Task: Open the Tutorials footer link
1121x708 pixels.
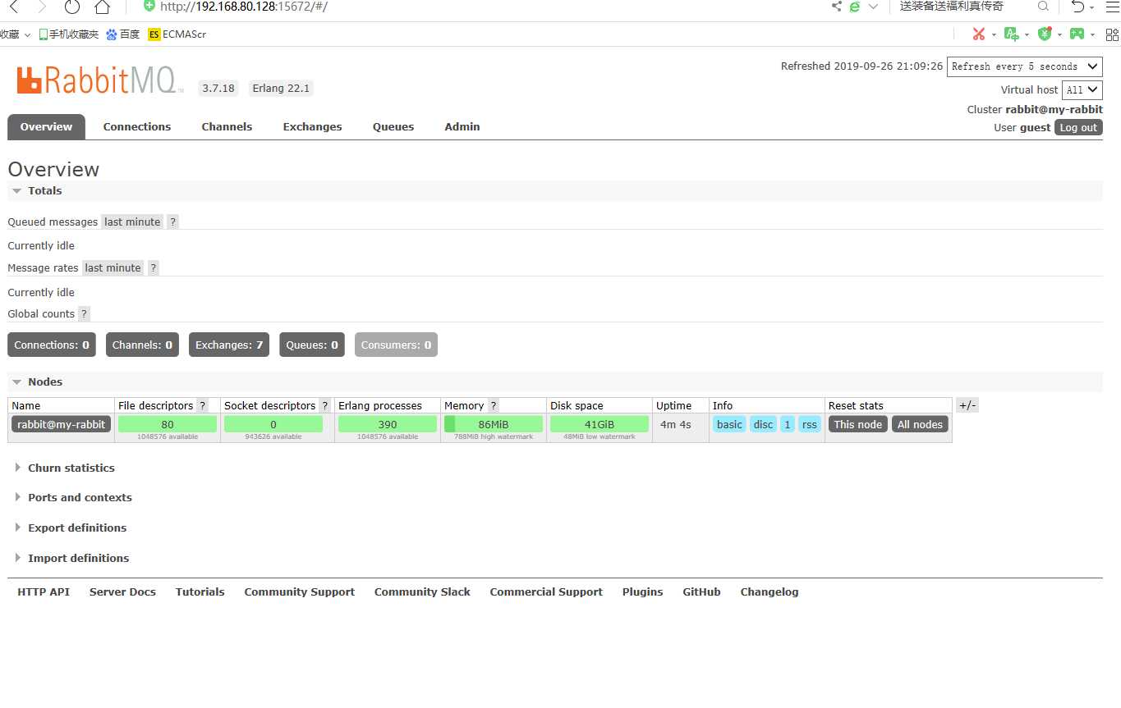Action: (x=200, y=592)
